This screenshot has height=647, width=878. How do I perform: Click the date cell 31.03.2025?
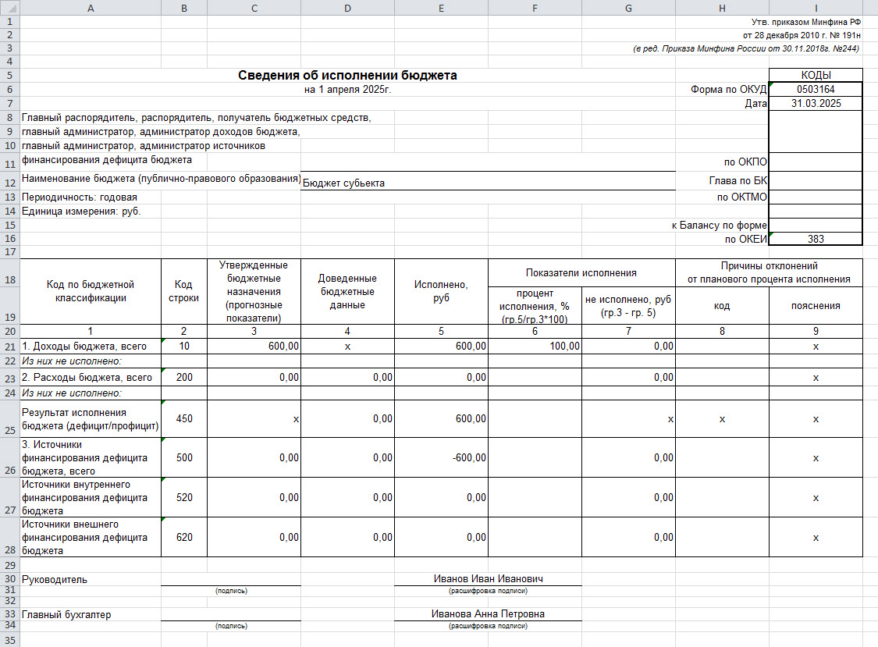[816, 103]
